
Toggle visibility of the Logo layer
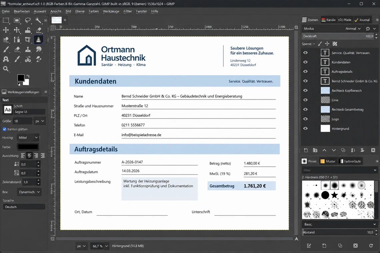pos(305,119)
